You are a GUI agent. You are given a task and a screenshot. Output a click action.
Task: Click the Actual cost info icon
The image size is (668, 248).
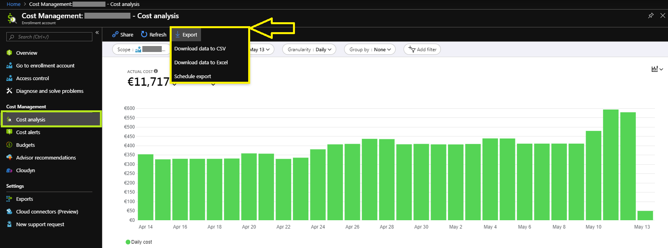click(156, 71)
